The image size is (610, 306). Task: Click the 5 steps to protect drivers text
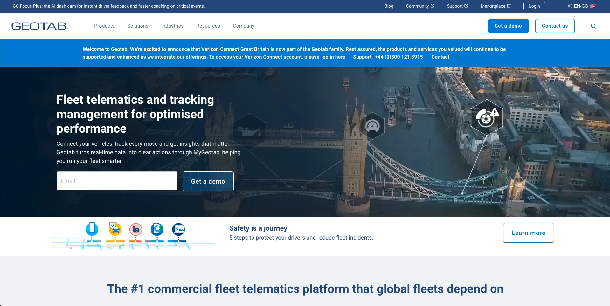301,238
